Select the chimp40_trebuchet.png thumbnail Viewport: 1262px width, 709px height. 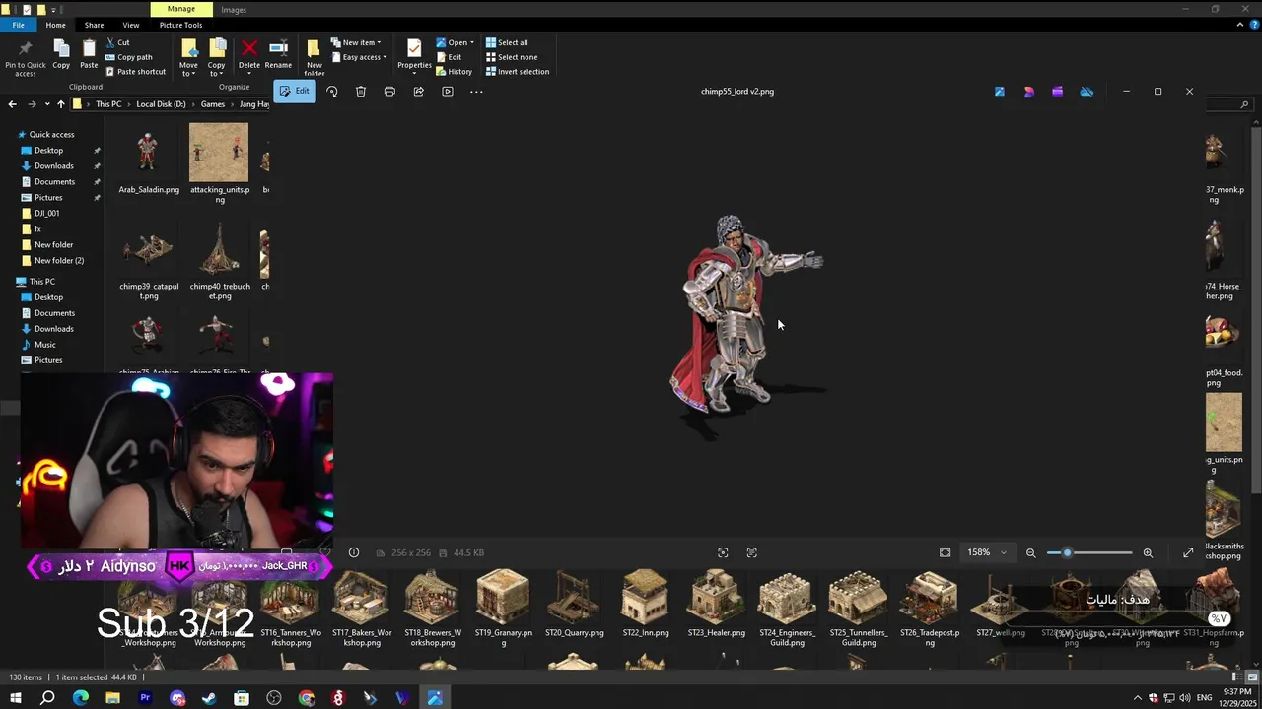point(219,261)
